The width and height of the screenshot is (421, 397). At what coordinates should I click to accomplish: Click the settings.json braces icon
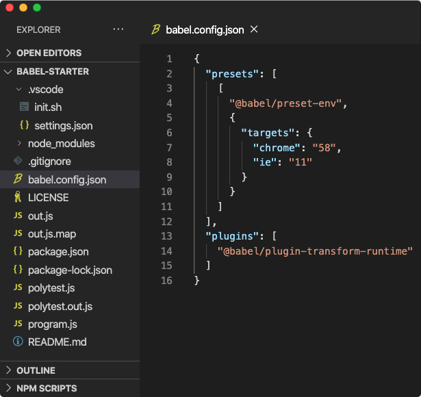tap(24, 125)
